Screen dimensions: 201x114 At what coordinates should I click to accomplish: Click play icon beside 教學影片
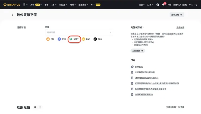pyautogui.click(x=132, y=67)
